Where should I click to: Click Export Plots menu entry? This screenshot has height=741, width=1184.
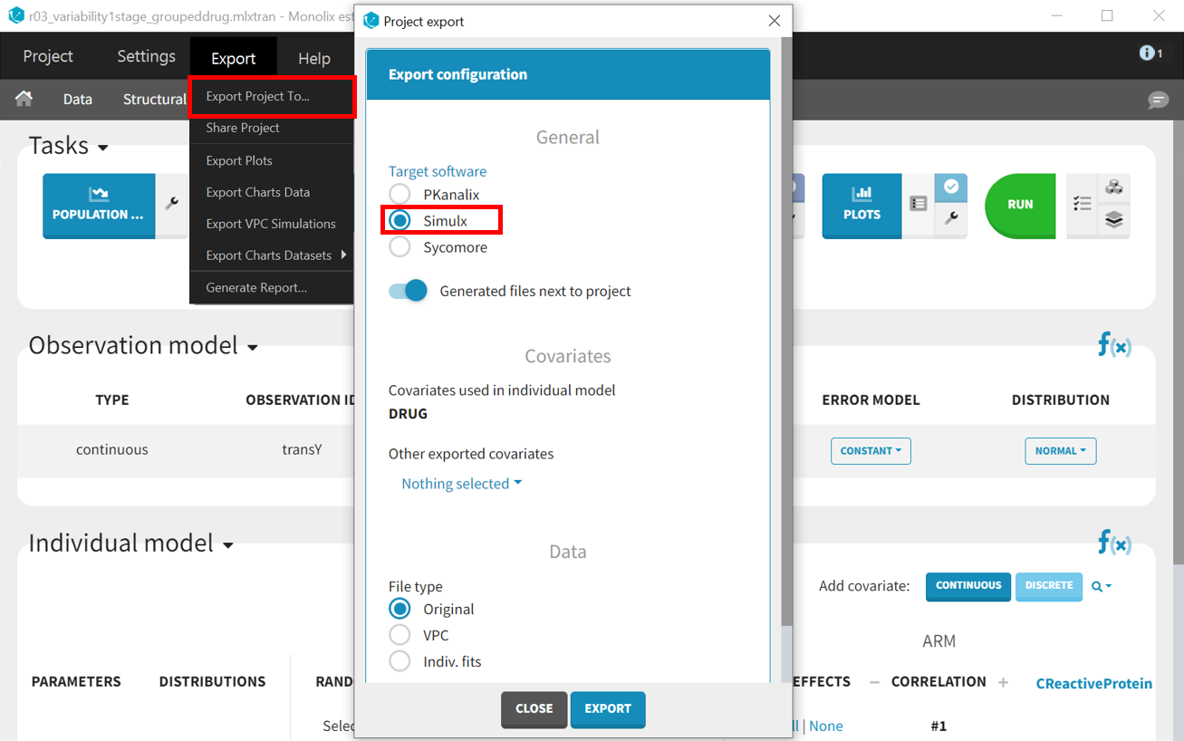(x=239, y=160)
